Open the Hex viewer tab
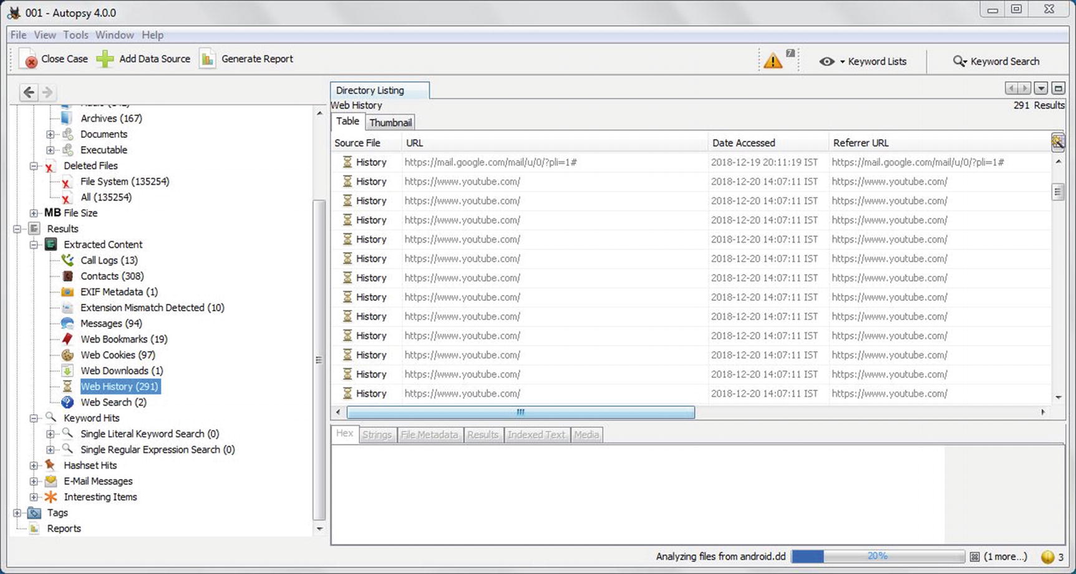The width and height of the screenshot is (1076, 574). pos(345,434)
